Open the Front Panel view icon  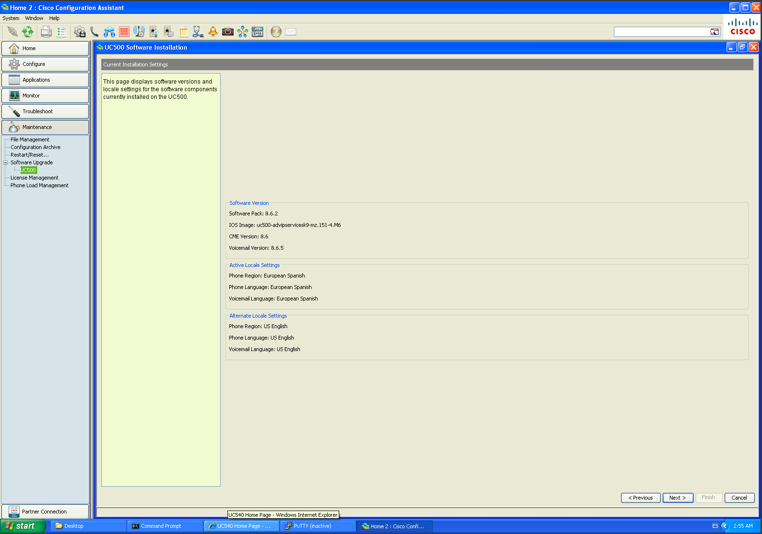pyautogui.click(x=258, y=32)
